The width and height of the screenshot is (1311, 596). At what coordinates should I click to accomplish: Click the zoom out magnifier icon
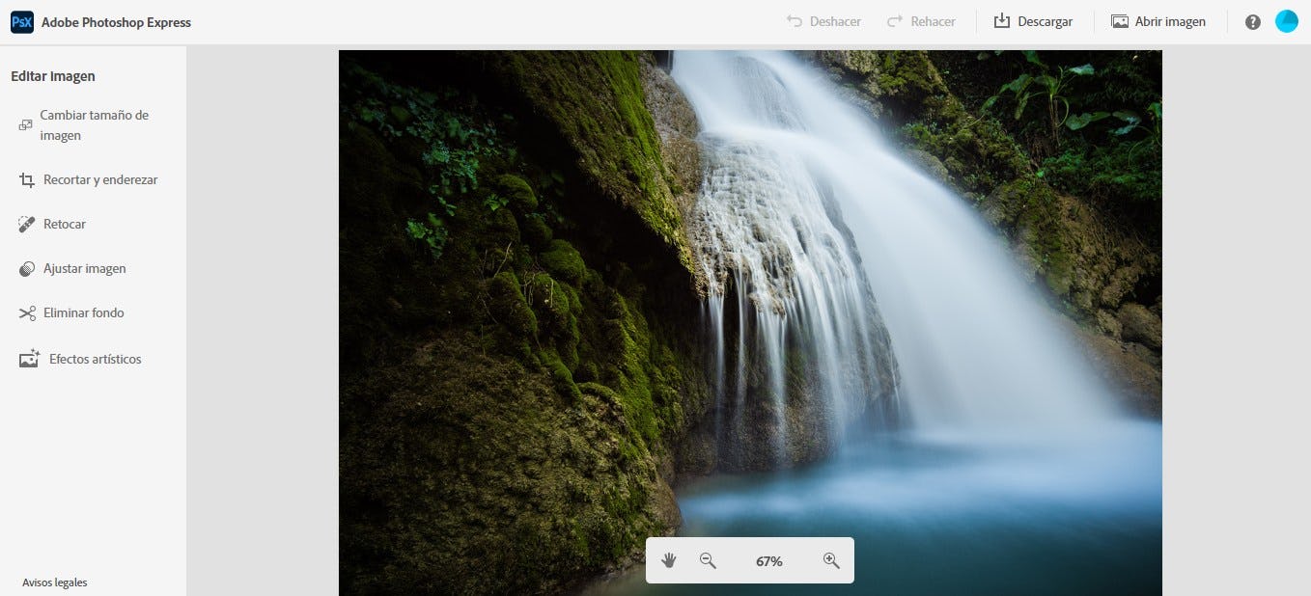(708, 560)
